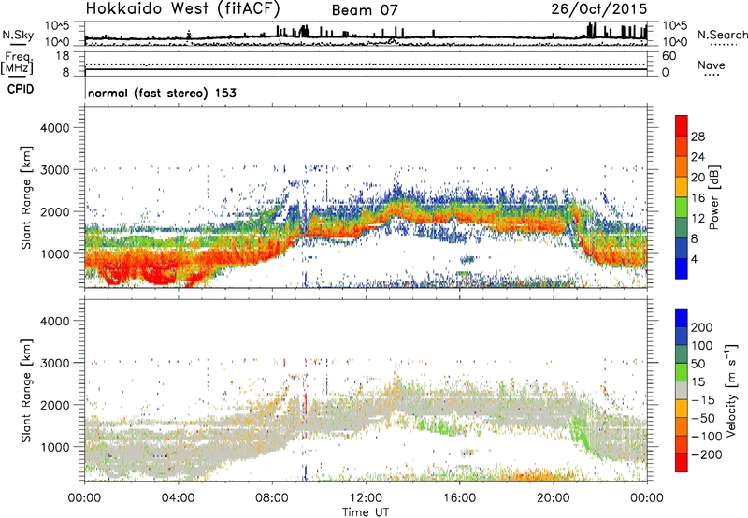Click the '08:00' time axis label
Viewport: 748px width, 518px height.
click(271, 498)
